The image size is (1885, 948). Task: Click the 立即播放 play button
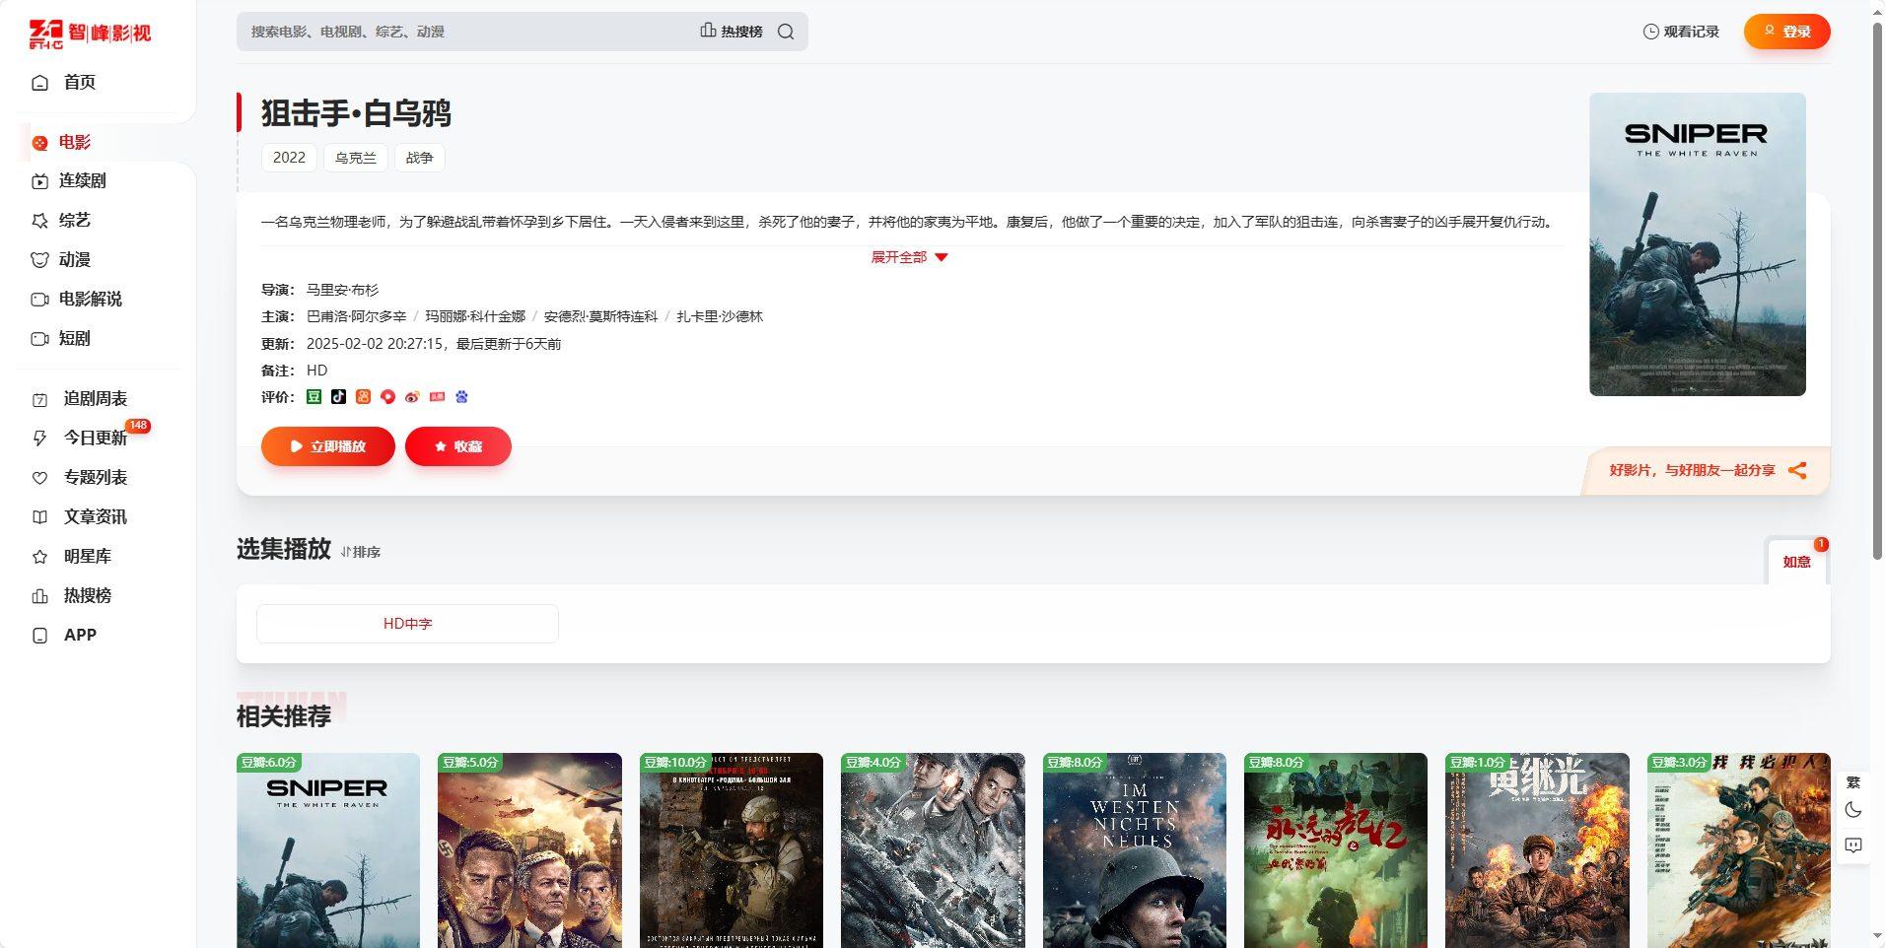pos(327,445)
